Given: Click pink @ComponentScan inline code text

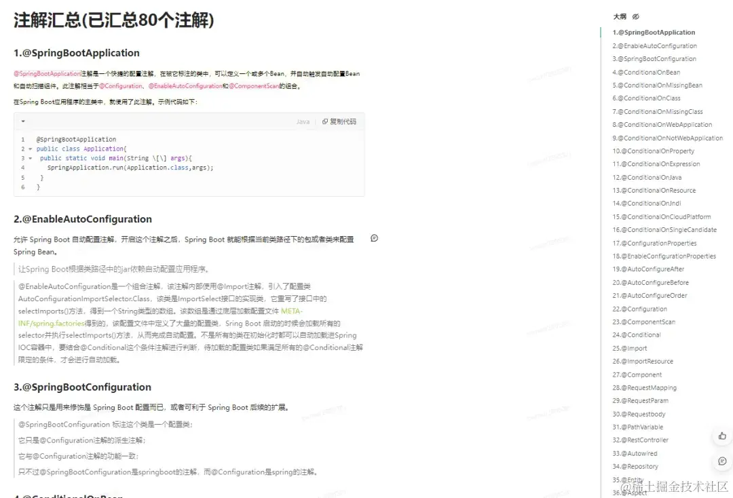Looking at the screenshot, I should tap(254, 86).
